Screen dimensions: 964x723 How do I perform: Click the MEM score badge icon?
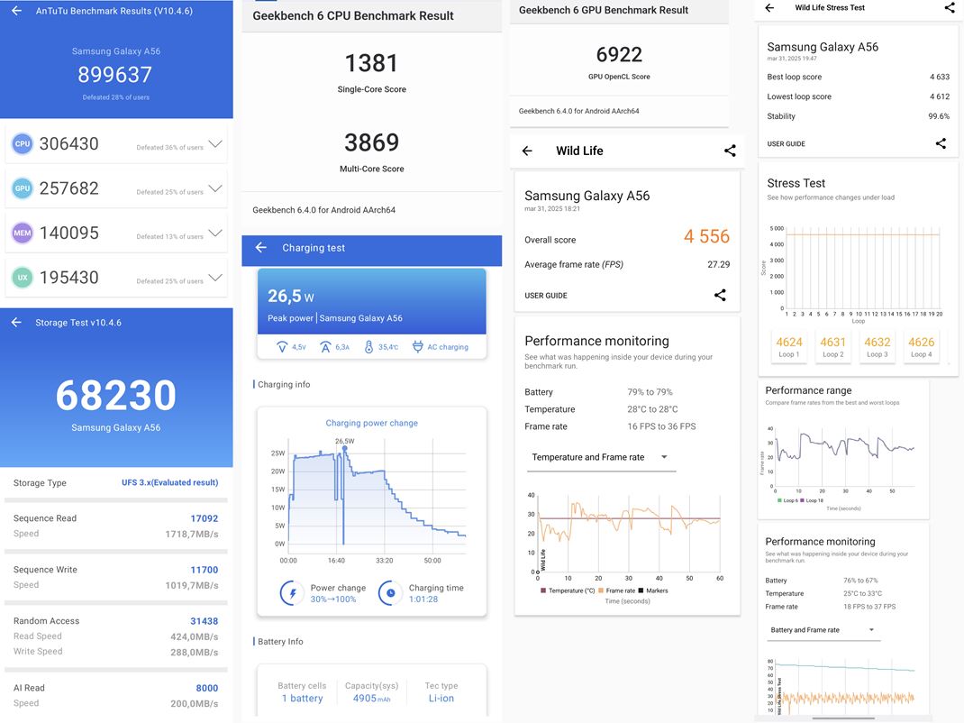pyautogui.click(x=23, y=233)
